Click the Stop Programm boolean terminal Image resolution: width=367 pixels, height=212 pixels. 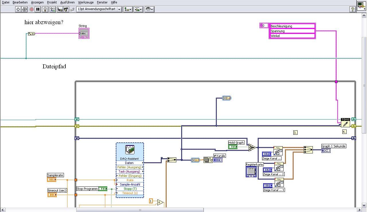[103, 189]
